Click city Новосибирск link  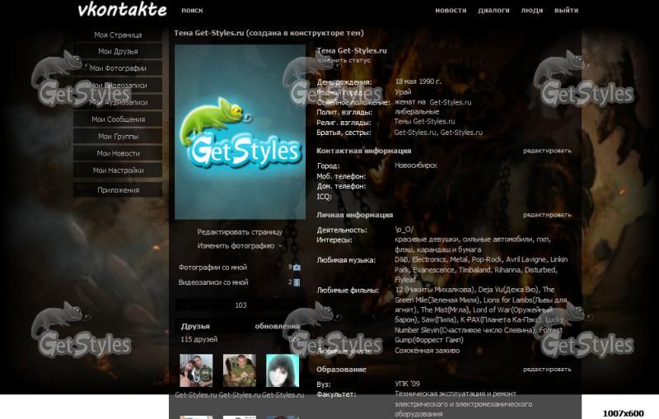click(416, 165)
